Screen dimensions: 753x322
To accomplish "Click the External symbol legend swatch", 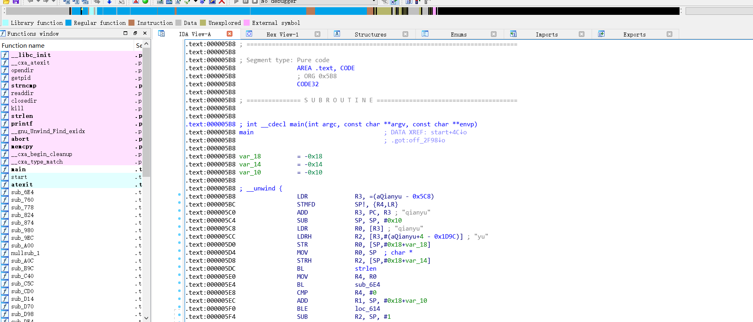I will (x=246, y=22).
